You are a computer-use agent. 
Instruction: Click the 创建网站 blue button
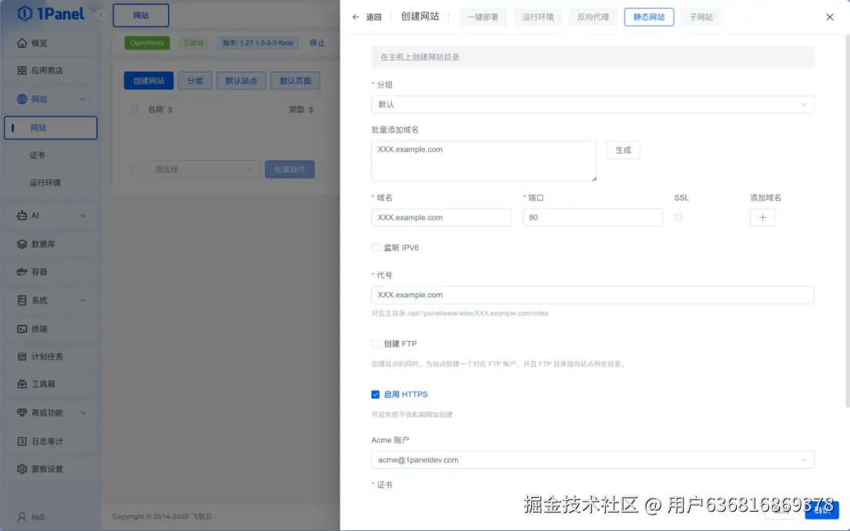click(x=149, y=81)
